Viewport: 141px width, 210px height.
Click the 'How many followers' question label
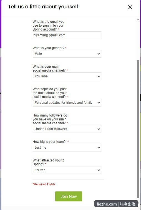click(50, 119)
